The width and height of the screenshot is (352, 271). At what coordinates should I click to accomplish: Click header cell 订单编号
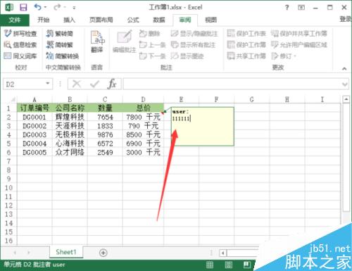pos(34,108)
